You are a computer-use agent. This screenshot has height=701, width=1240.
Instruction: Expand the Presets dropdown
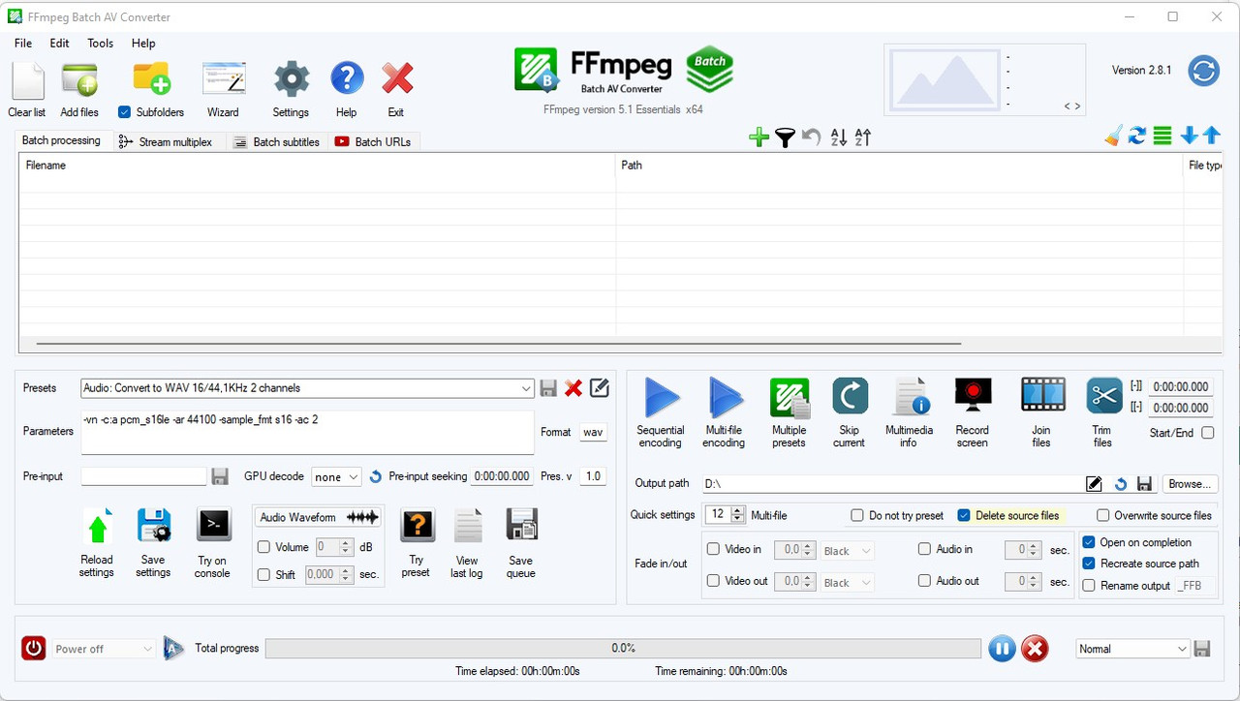(x=526, y=388)
